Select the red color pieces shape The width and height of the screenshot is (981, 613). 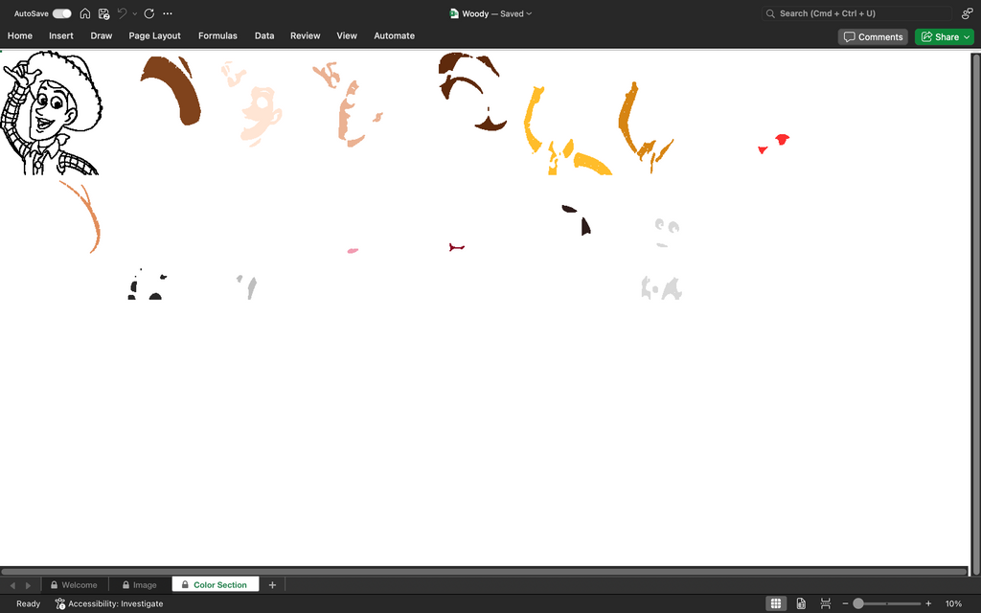[x=774, y=144]
